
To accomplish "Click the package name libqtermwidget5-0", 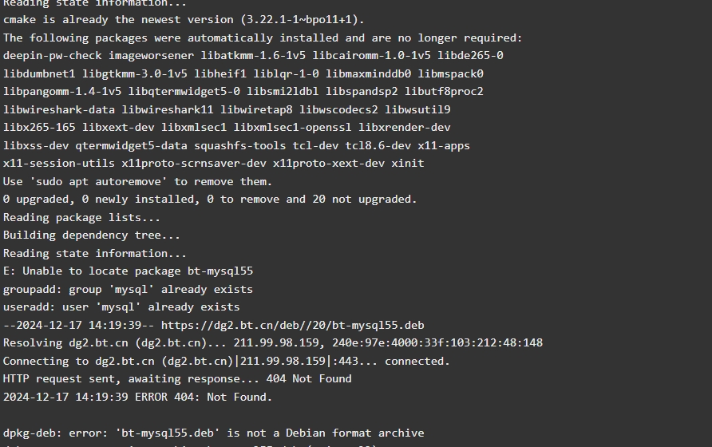I will (x=184, y=92).
